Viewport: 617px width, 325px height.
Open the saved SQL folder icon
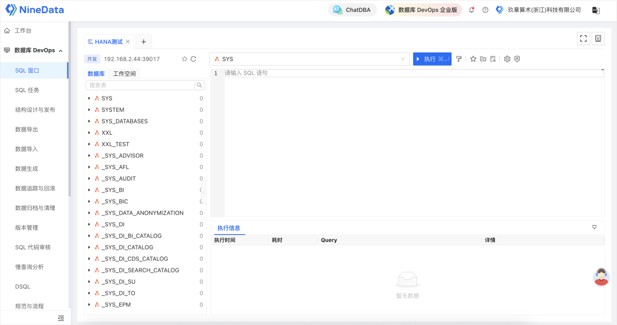coord(483,59)
